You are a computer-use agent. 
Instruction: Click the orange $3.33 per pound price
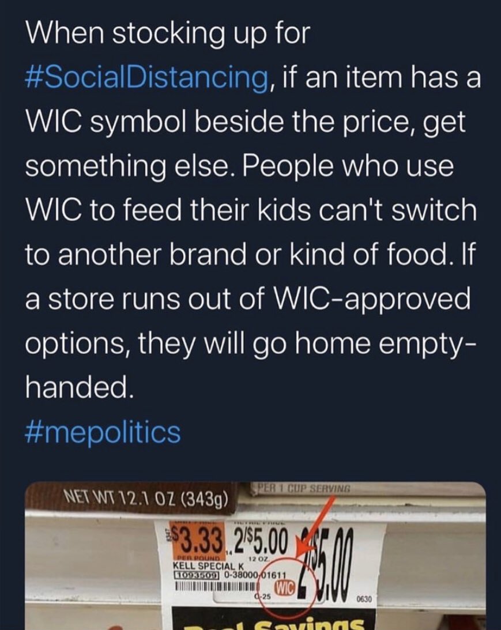click(197, 541)
